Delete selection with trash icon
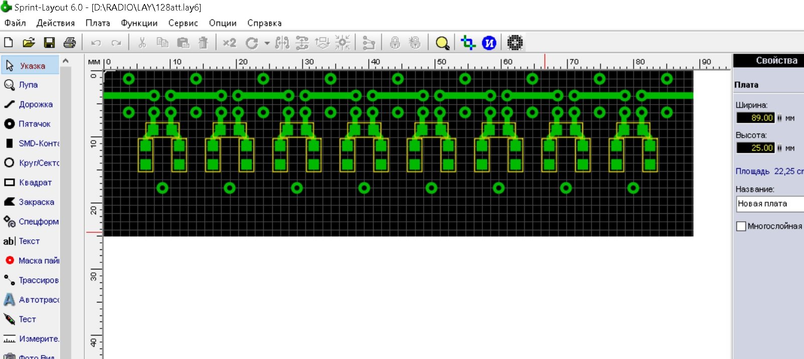 [203, 43]
